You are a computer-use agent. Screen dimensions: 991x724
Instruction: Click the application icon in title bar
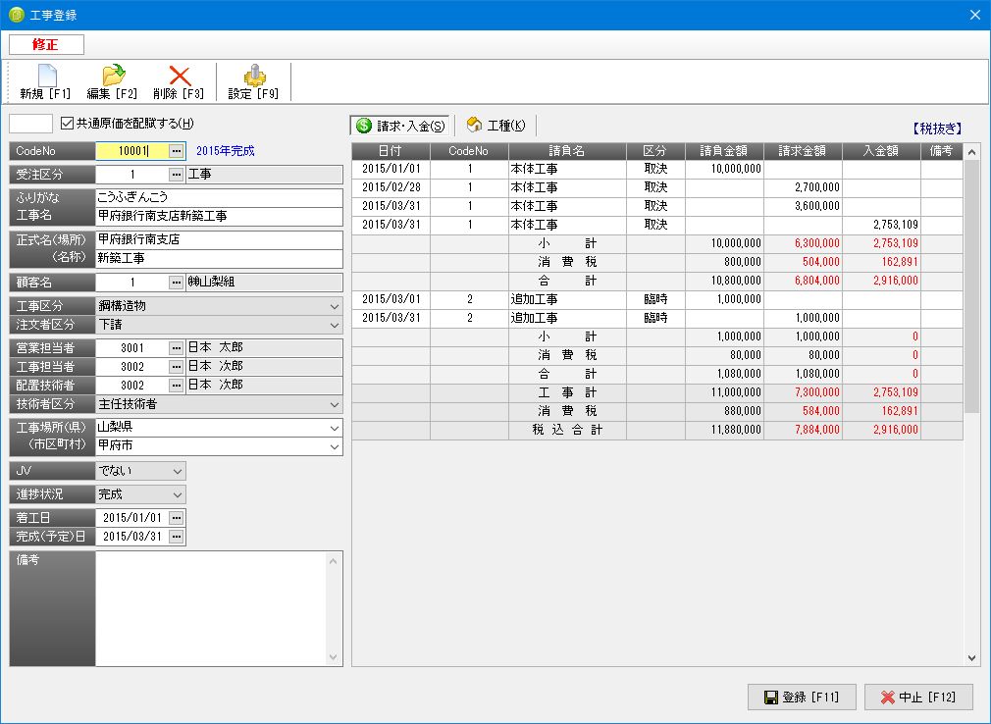pos(17,15)
